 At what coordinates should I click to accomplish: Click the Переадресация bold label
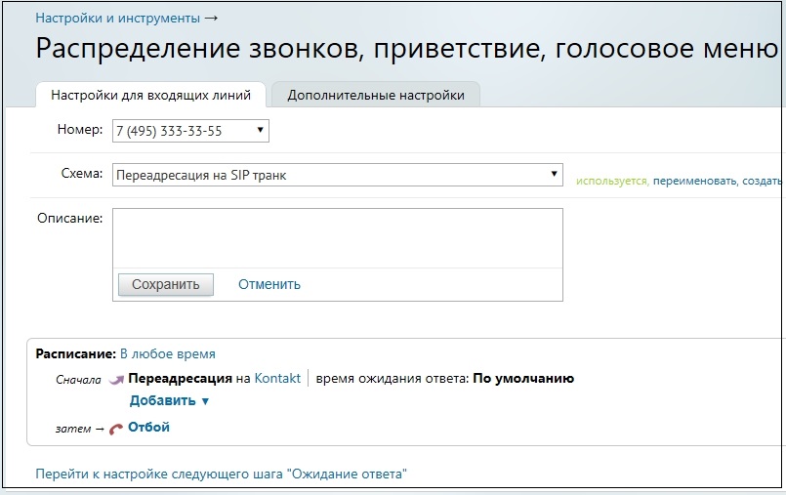180,378
